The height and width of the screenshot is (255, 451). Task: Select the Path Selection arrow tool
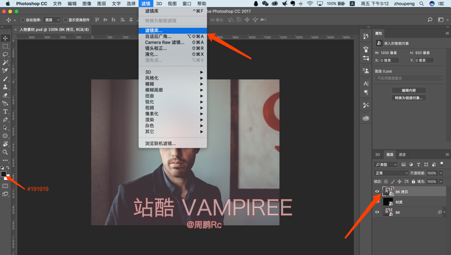[5, 127]
